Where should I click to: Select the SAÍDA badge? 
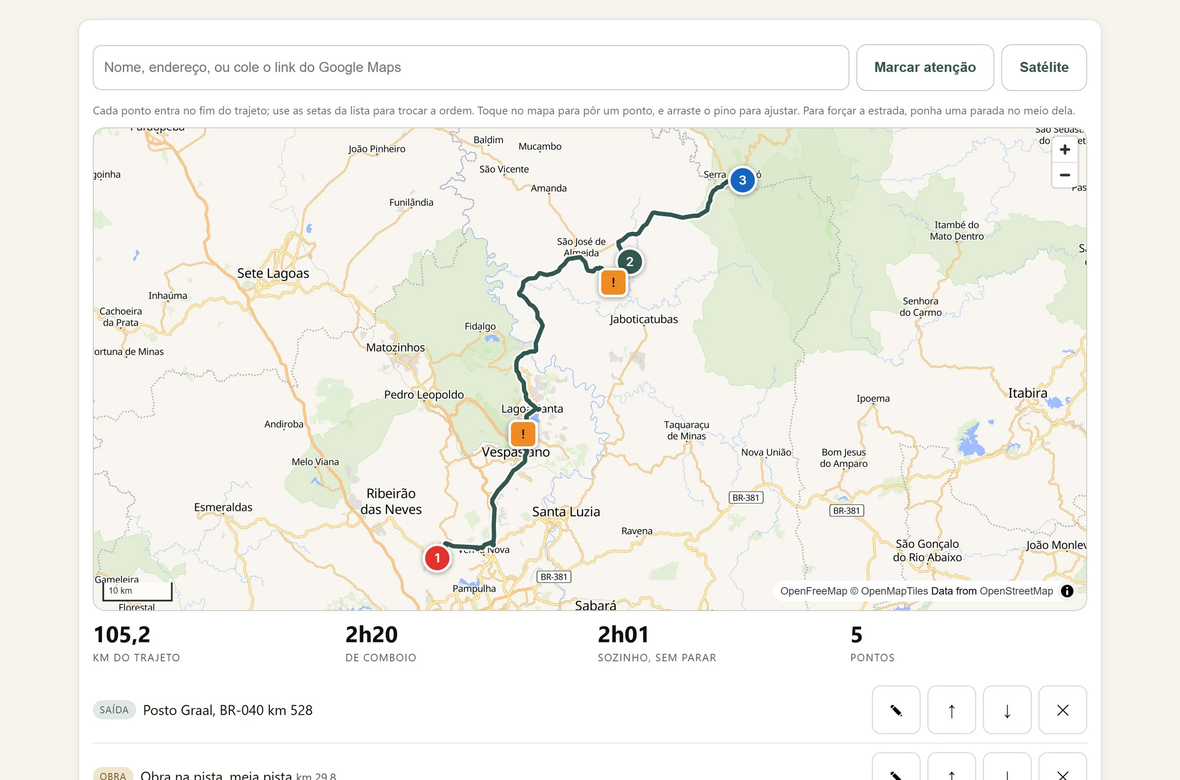[x=114, y=710]
